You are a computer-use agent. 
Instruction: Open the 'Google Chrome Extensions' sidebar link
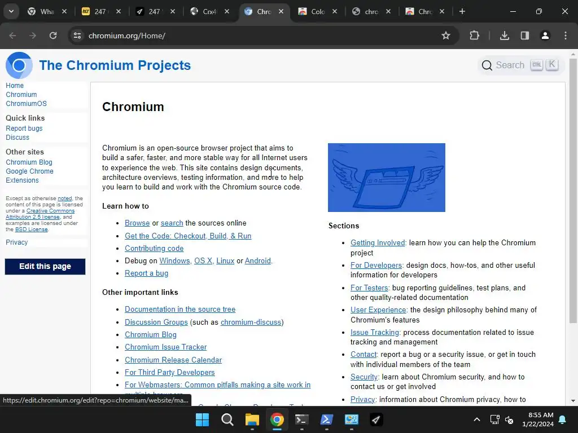pos(29,176)
